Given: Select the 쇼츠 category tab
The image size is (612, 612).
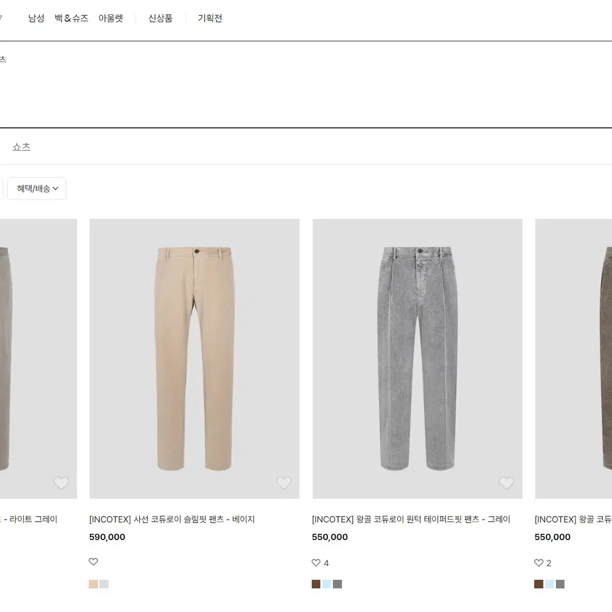Looking at the screenshot, I should tap(21, 147).
